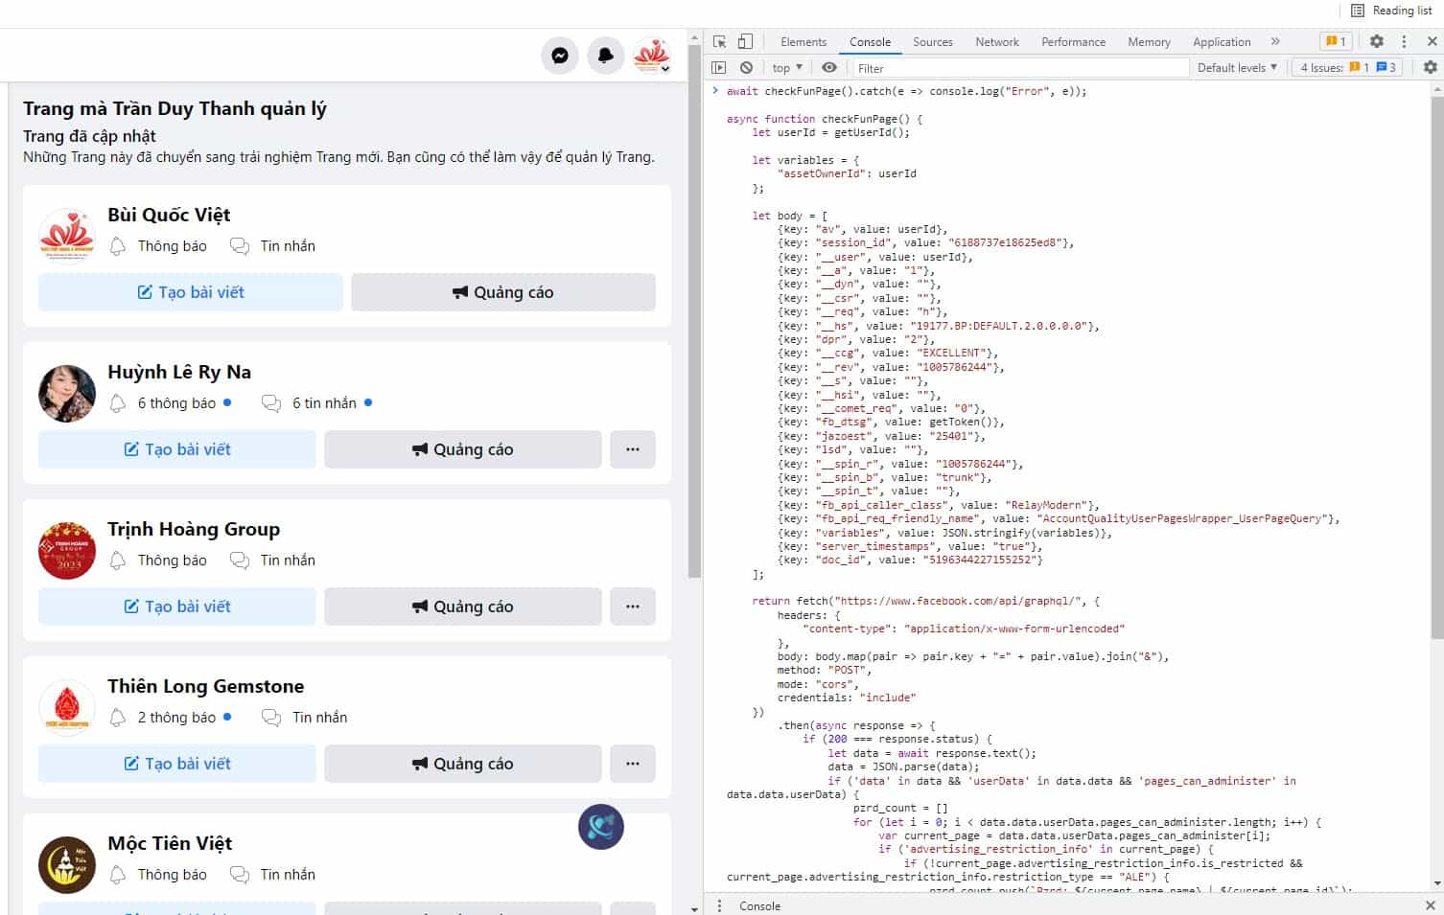Open Thông báo for Trịnh Hoàng Group

click(x=158, y=560)
